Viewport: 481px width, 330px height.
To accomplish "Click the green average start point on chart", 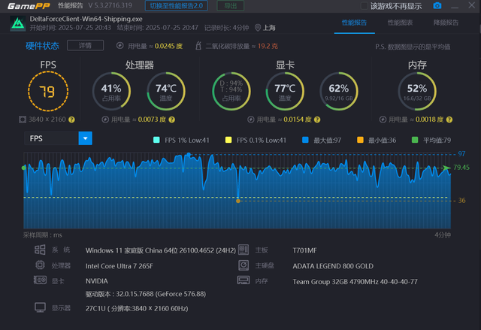I will coord(24,168).
